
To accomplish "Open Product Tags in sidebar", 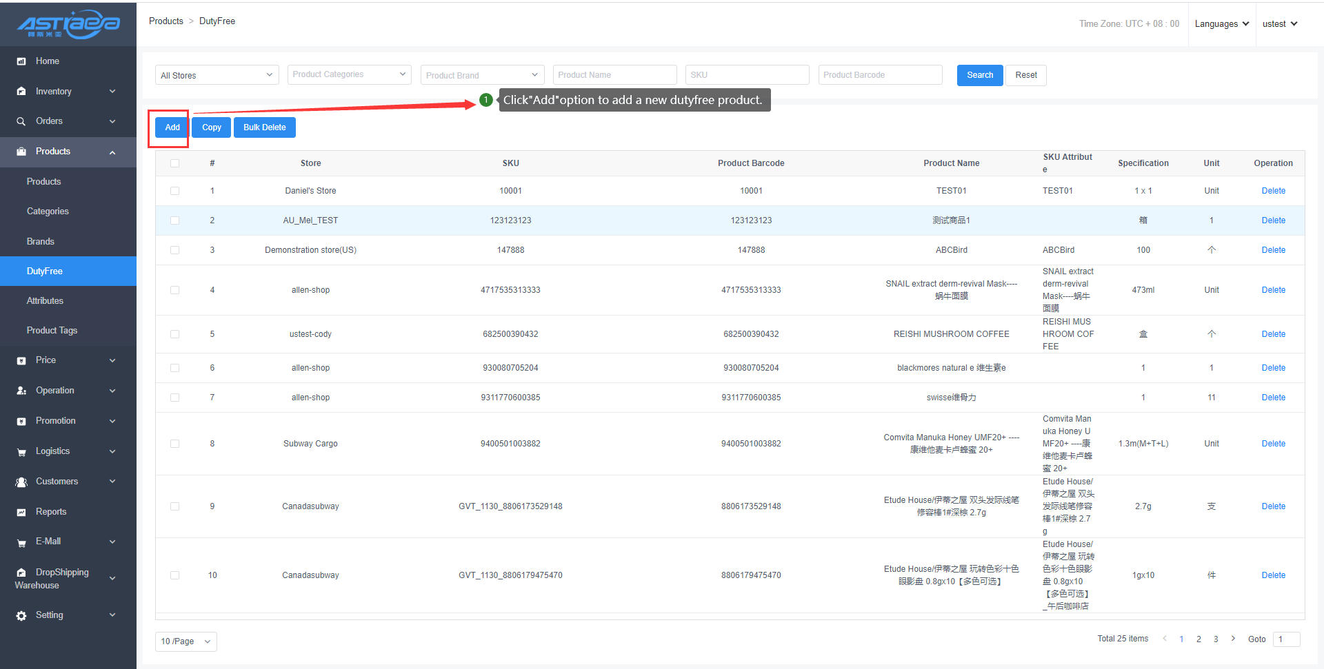I will (52, 331).
